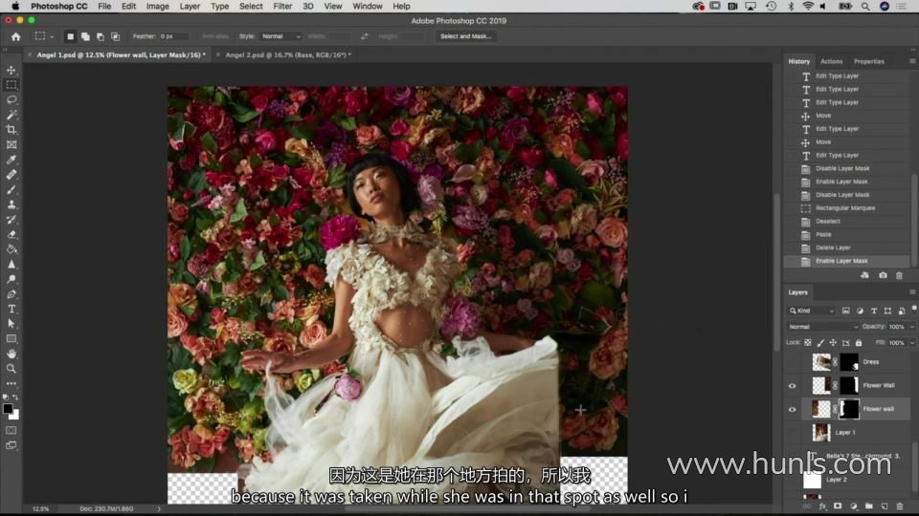Select the Zoom tool

pos(11,368)
